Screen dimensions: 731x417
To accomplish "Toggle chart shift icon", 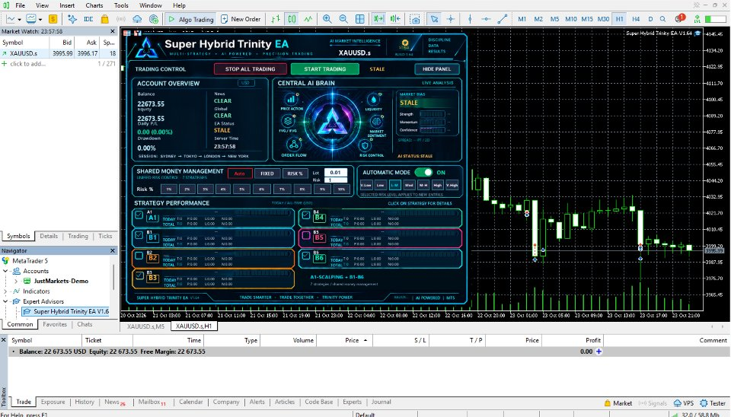I will (x=395, y=19).
